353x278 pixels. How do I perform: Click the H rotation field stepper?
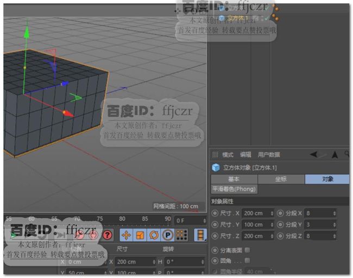click(x=203, y=262)
